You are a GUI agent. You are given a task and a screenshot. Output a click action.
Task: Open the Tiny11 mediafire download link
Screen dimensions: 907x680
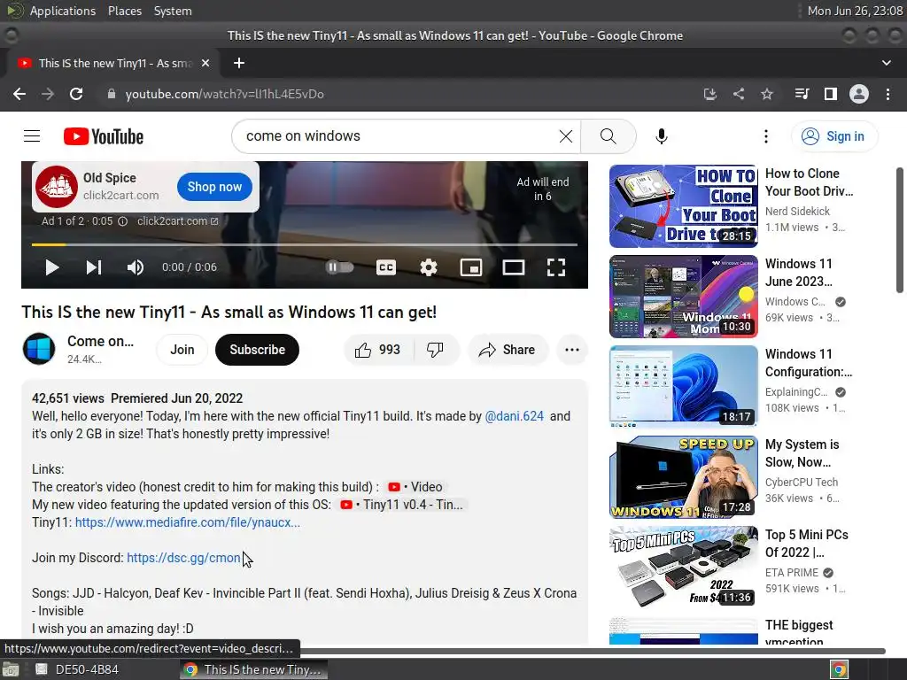click(188, 522)
